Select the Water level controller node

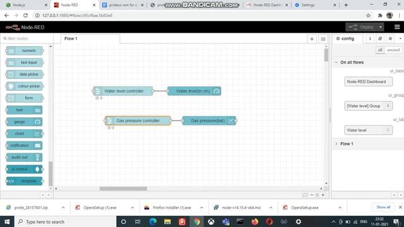[123, 91]
